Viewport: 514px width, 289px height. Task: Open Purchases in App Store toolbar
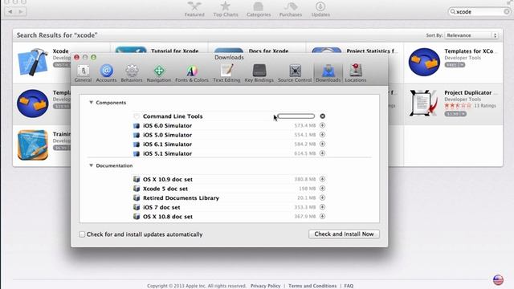pos(291,9)
